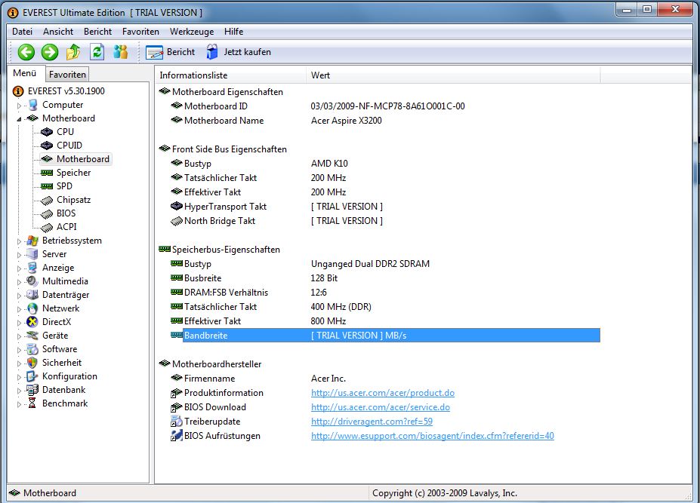This screenshot has width=700, height=503.
Task: Select the Acer Aspire X3200 value
Action: (x=347, y=121)
